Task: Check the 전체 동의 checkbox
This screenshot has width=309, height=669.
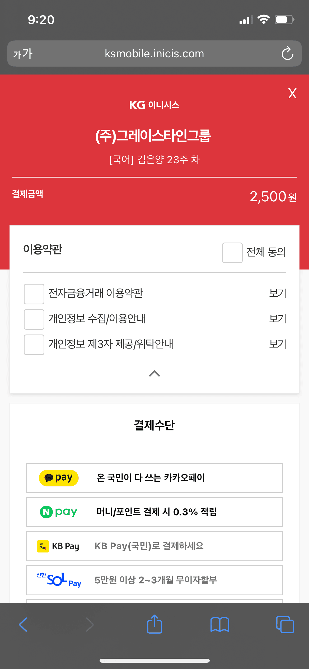Action: 232,253
